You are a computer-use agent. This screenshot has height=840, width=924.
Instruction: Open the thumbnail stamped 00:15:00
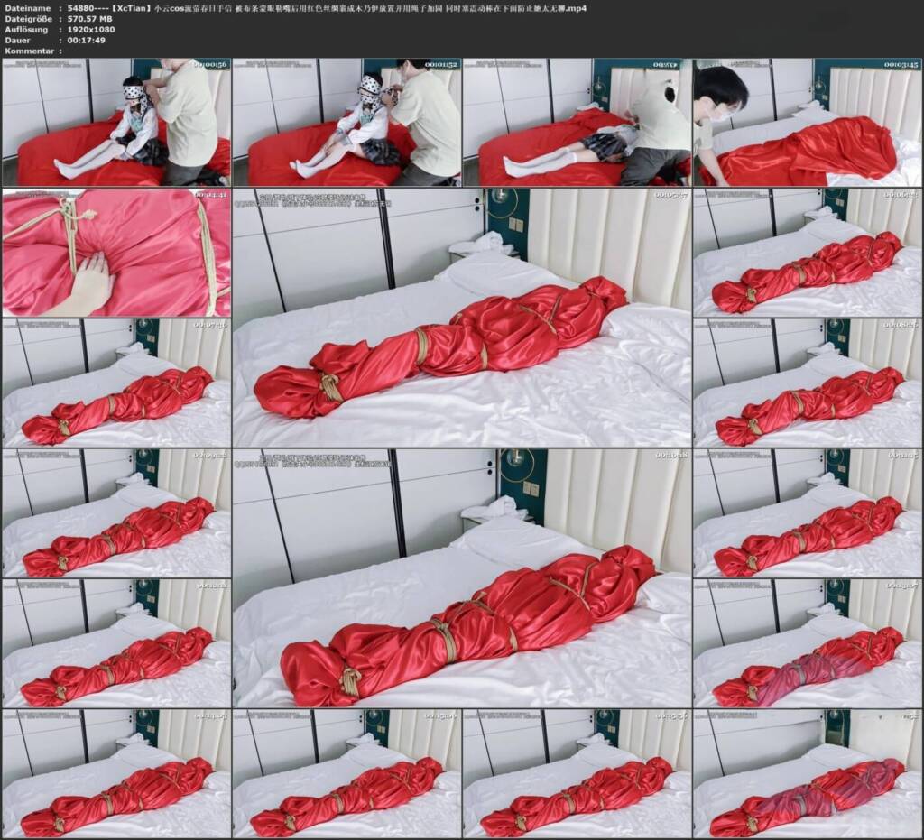pyautogui.click(x=346, y=773)
